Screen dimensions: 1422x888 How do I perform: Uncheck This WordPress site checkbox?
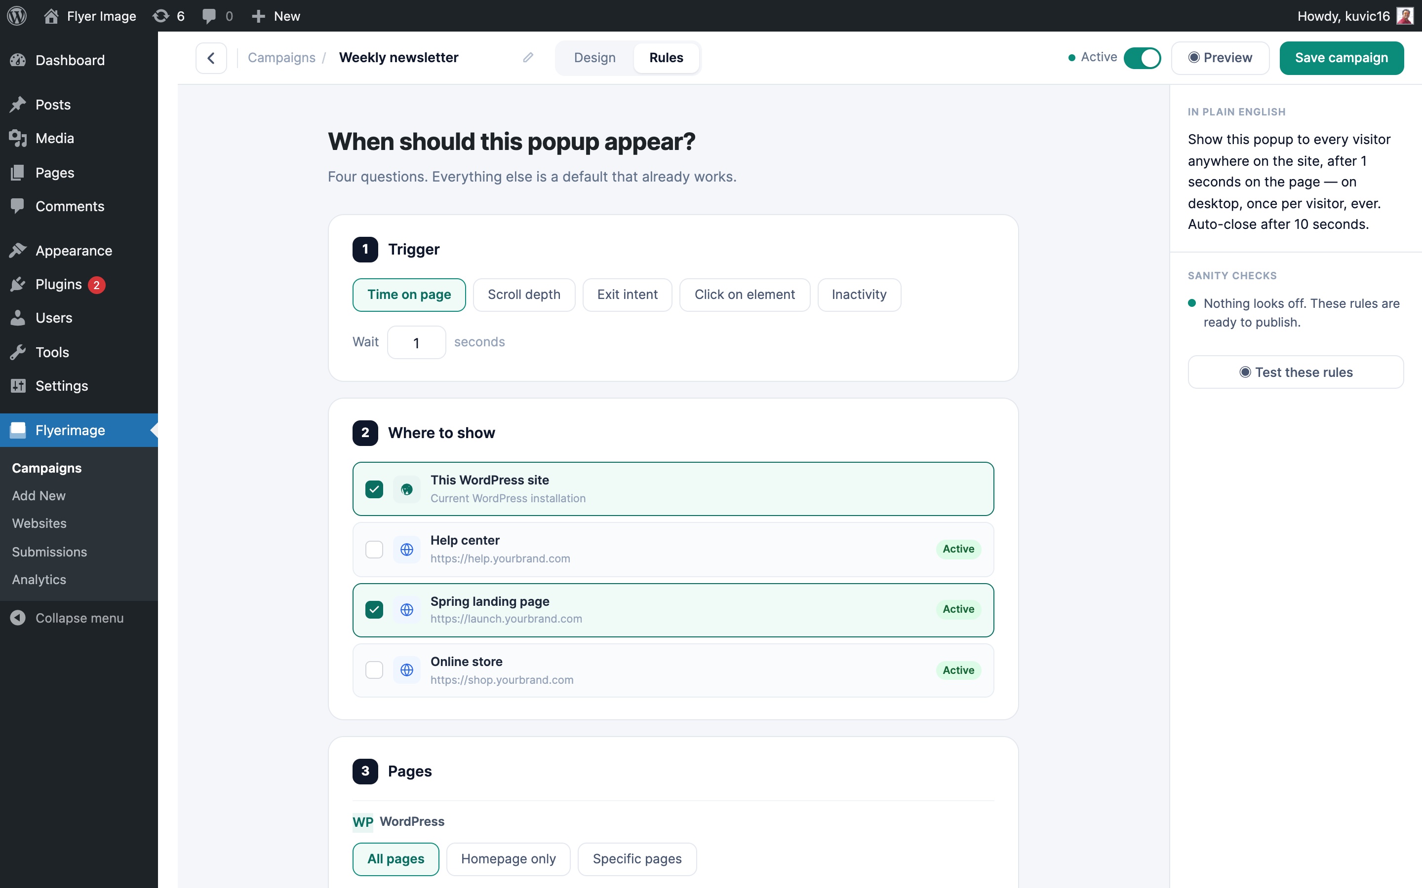(374, 489)
